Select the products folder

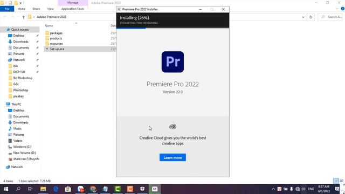56,38
